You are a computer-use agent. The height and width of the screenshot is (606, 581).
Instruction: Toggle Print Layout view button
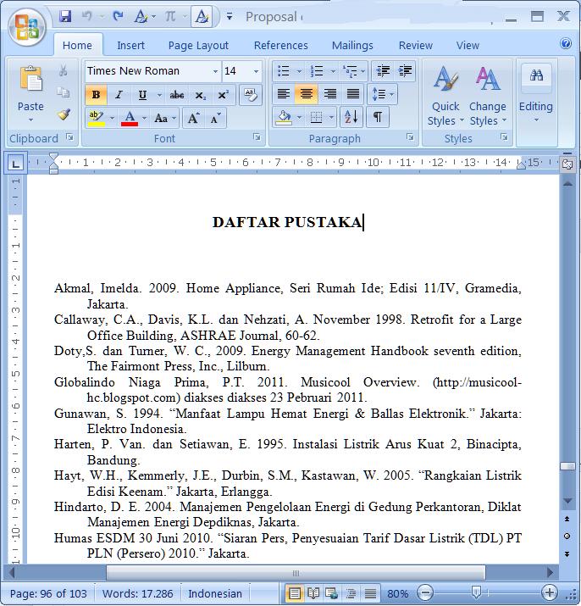tap(295, 592)
